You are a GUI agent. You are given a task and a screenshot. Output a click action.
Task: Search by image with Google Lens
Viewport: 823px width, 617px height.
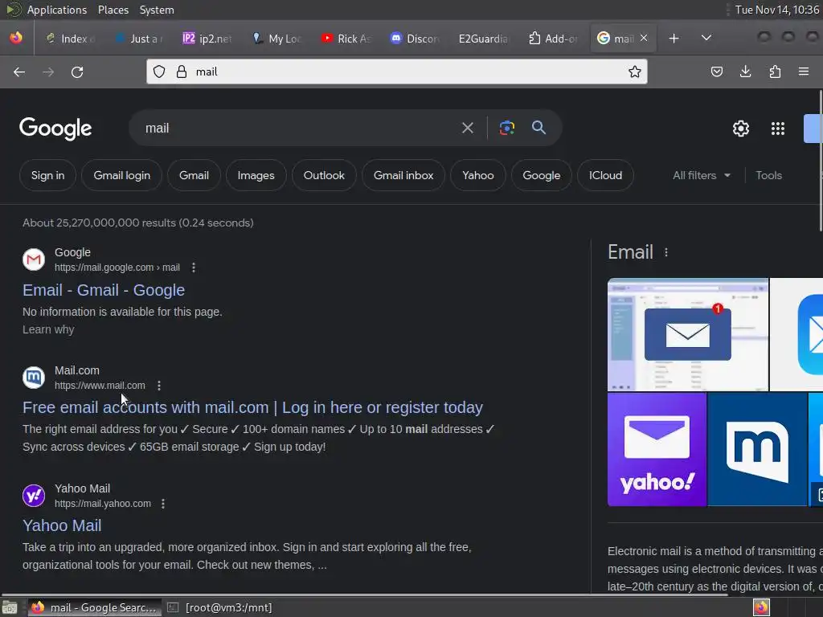click(507, 128)
